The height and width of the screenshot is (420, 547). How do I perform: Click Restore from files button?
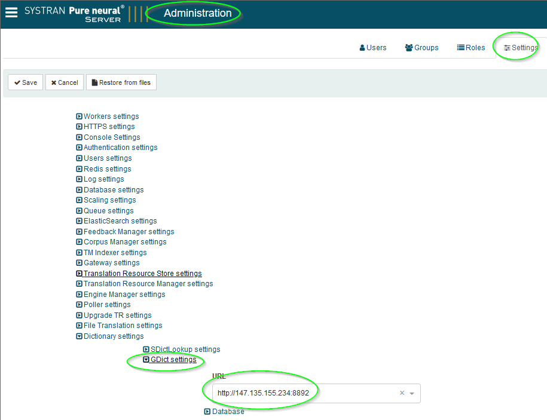point(121,82)
